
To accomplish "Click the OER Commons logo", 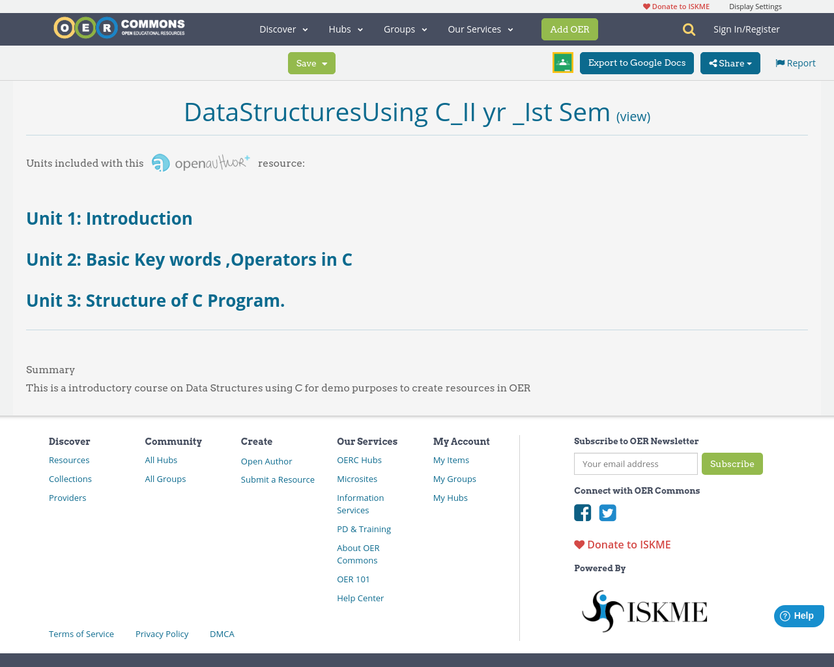I will coord(119,28).
